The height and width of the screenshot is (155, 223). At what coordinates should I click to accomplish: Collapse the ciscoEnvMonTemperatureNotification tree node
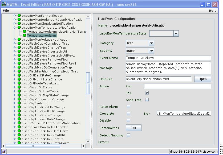pyautogui.click(x=14, y=28)
